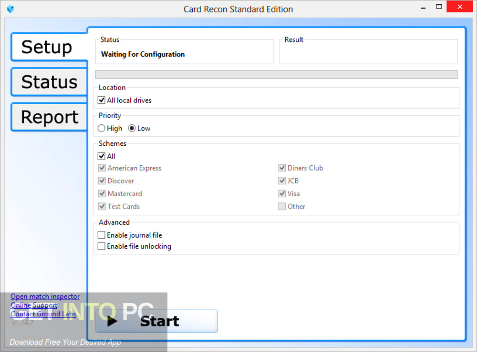Switch to the Status tab
The width and height of the screenshot is (477, 352).
click(x=49, y=82)
